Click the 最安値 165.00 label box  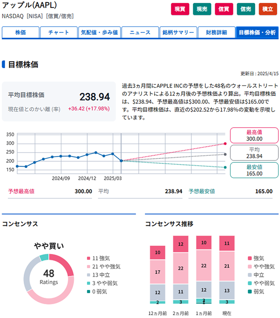click(254, 170)
